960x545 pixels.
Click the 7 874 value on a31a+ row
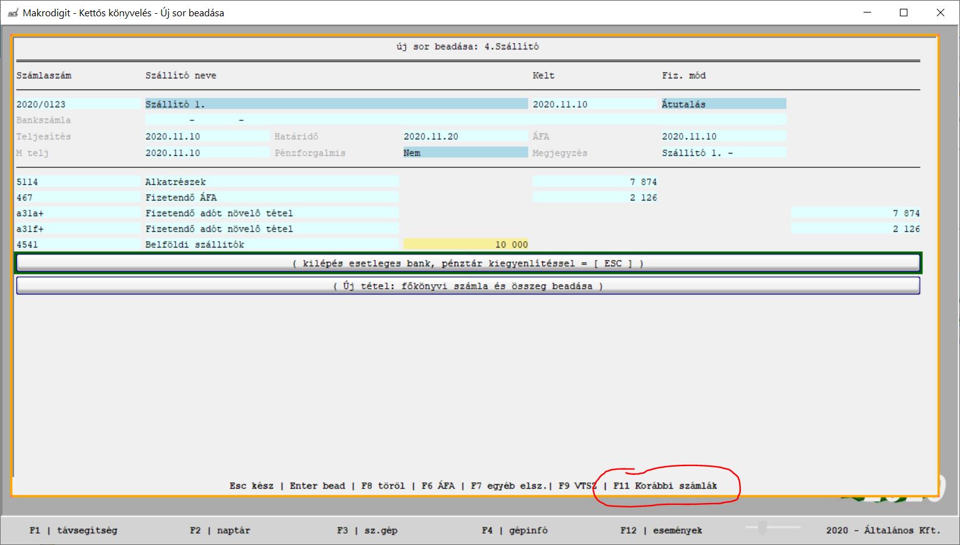click(855, 213)
